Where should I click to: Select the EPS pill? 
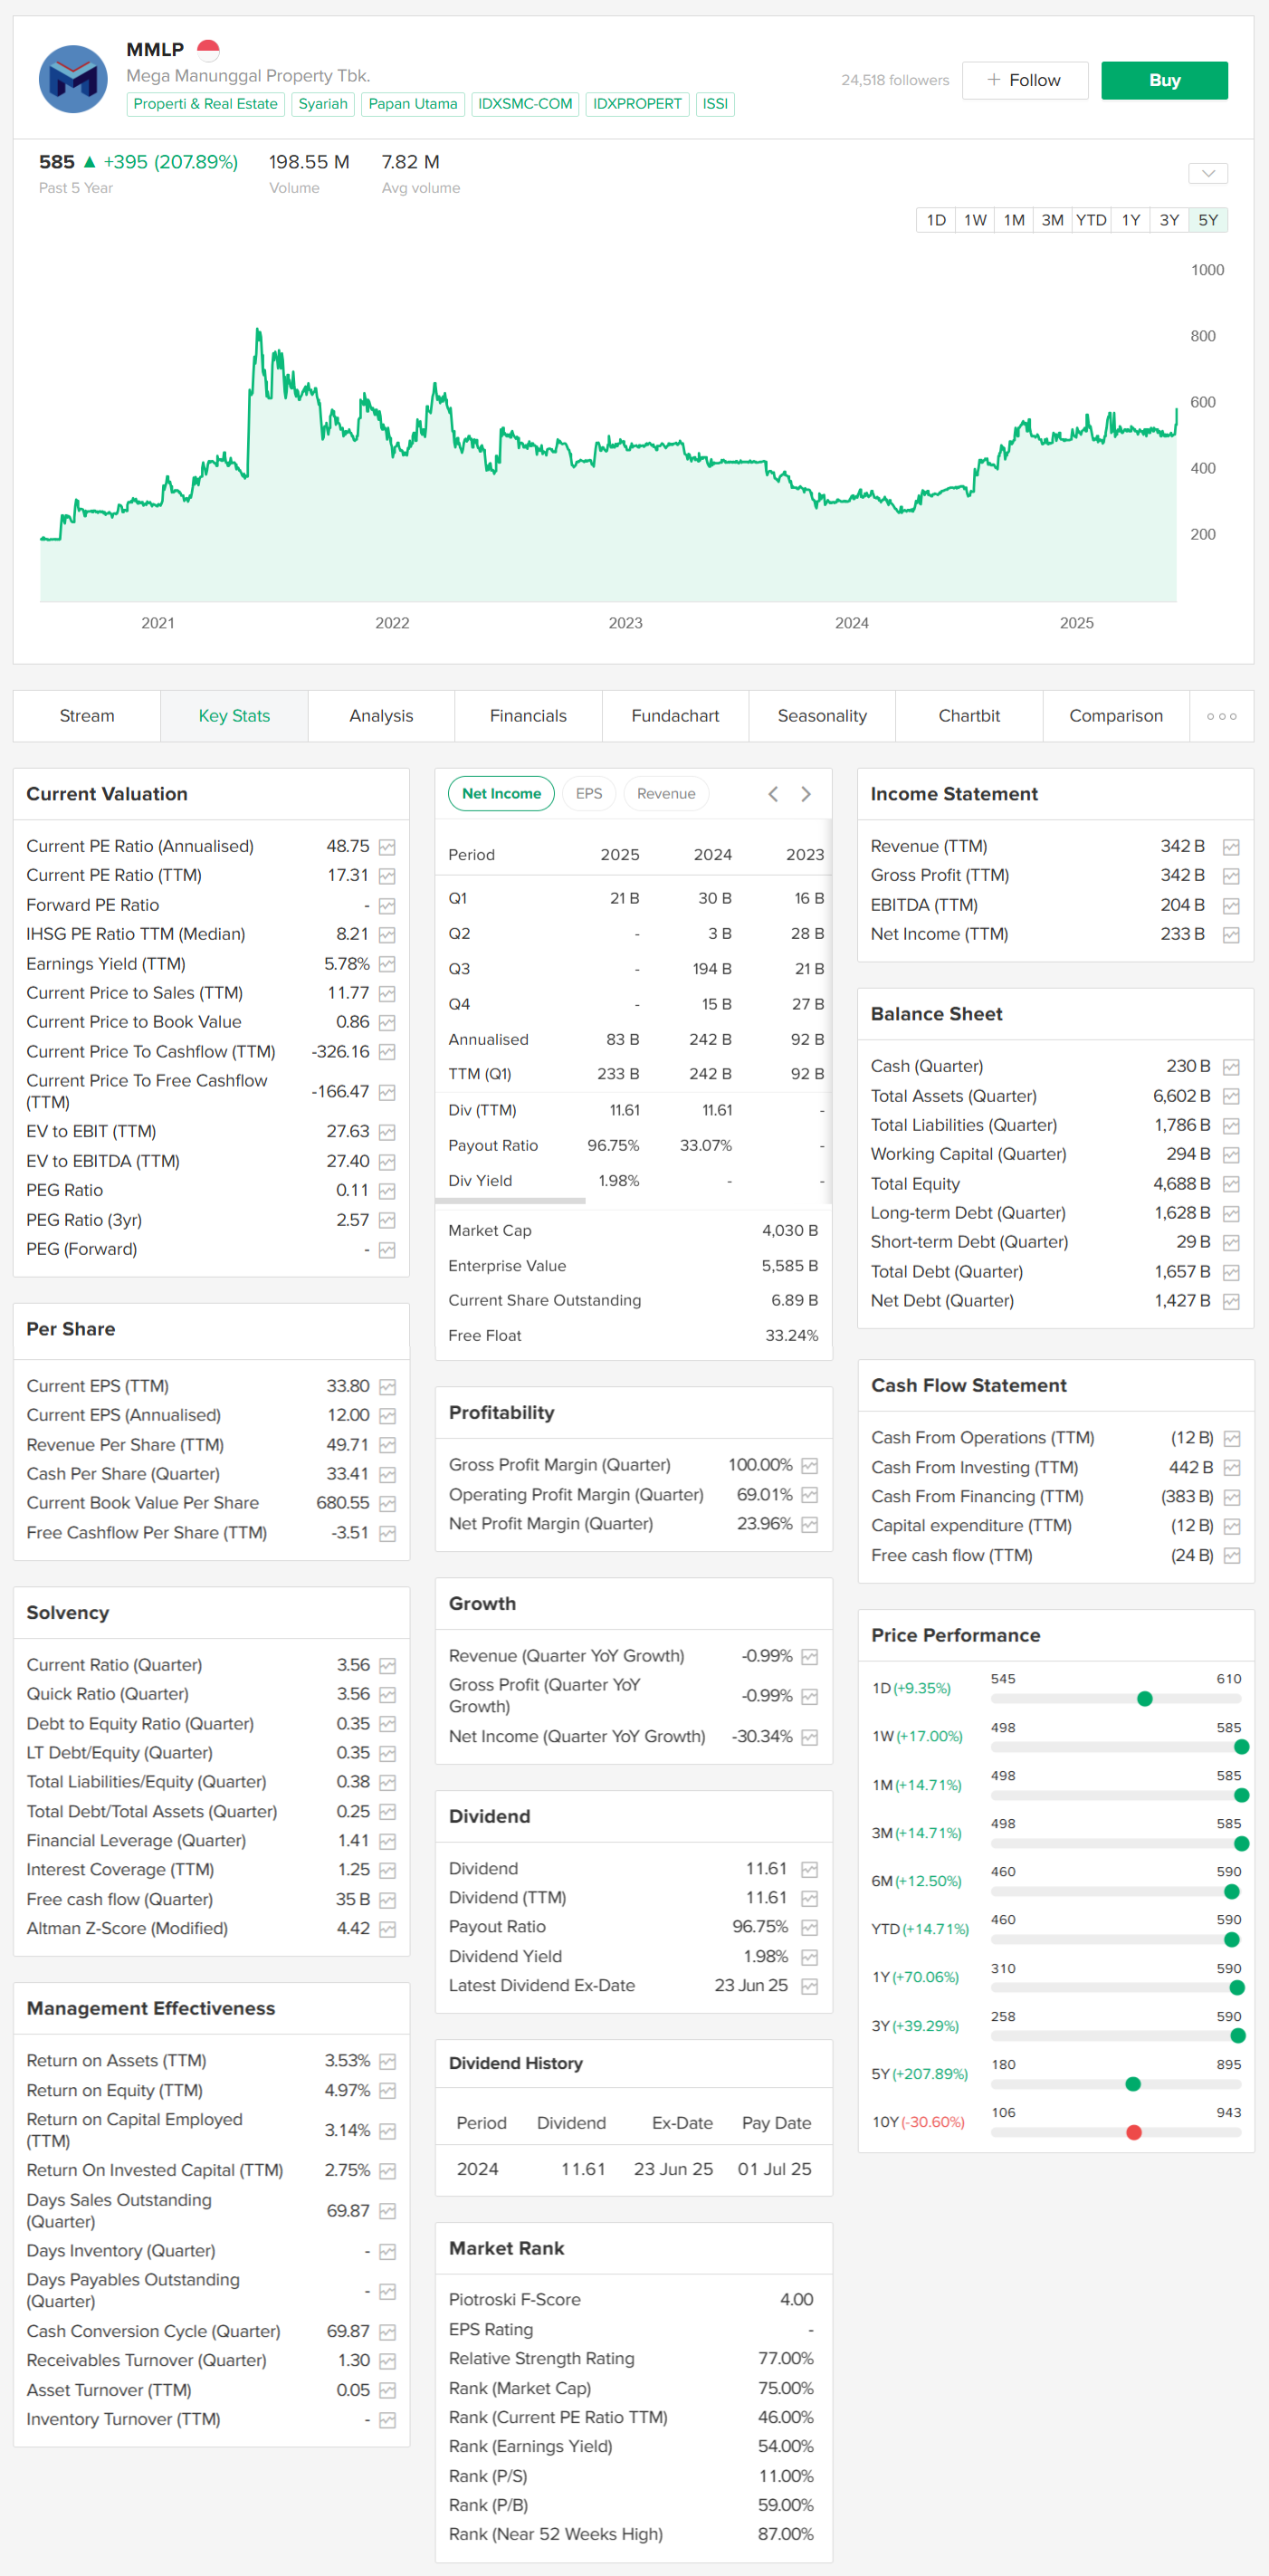click(589, 794)
